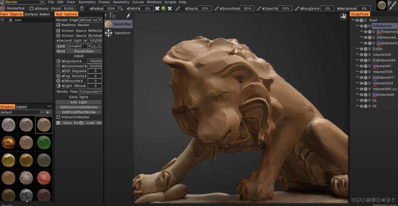Open the Geometry menu
Screen dimensions: 398x206
[121, 2]
